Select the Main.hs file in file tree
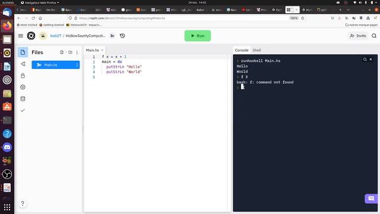Viewport: 380px width, 214px height. point(55,65)
